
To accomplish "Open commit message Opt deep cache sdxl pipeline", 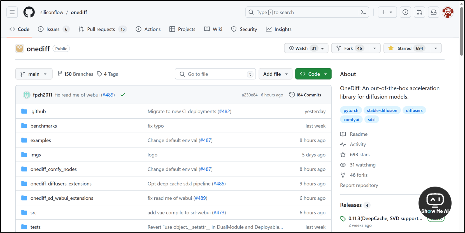I will coord(179,184).
